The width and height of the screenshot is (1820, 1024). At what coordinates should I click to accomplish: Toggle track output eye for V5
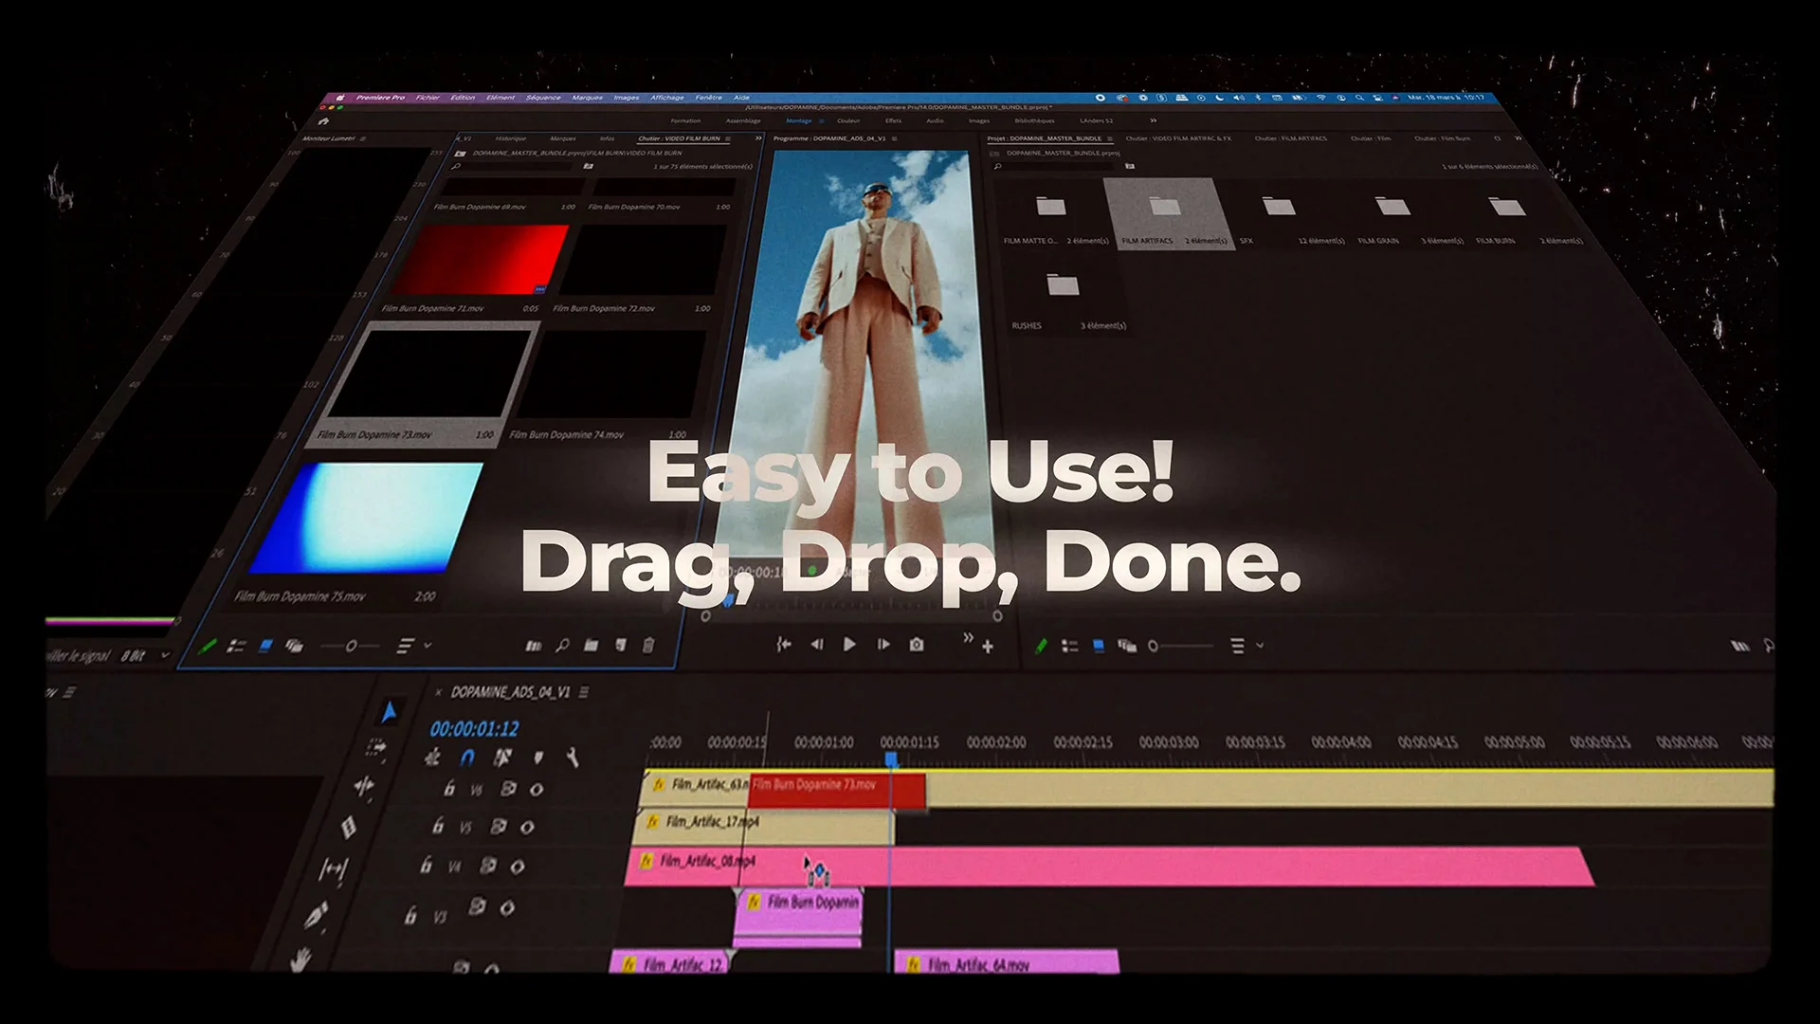click(527, 827)
